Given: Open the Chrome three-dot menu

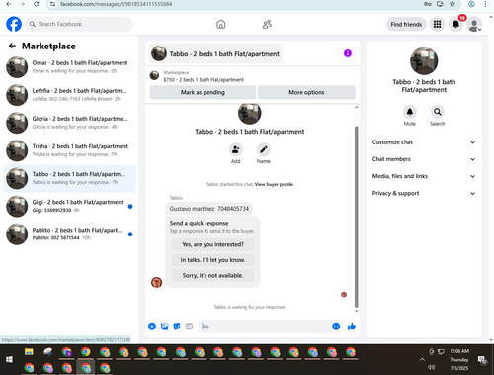Looking at the screenshot, I should pos(485,4).
